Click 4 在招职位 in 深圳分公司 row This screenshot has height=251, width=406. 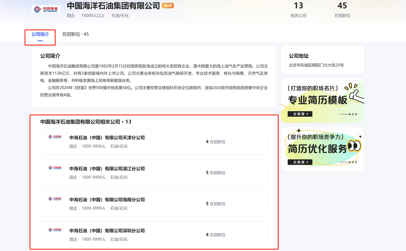[215, 235]
